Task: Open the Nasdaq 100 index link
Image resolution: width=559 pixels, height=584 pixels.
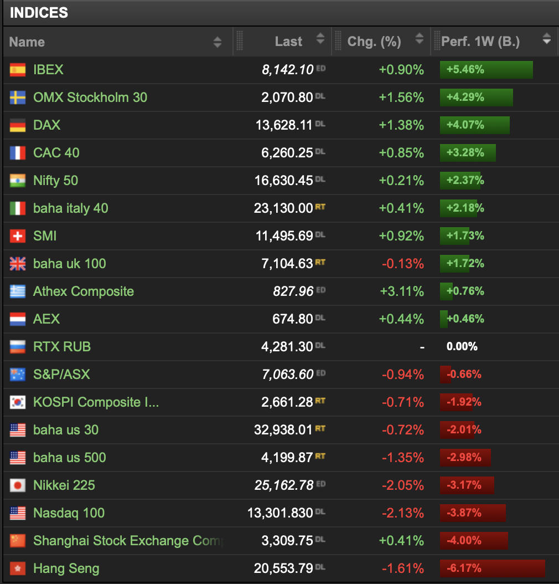Action: coord(69,513)
